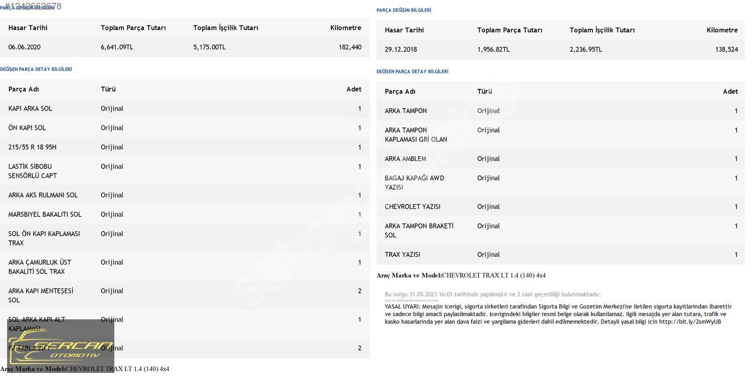This screenshot has height=380, width=753.
Task: Click damage date 06.06.2020
Action: pos(24,47)
